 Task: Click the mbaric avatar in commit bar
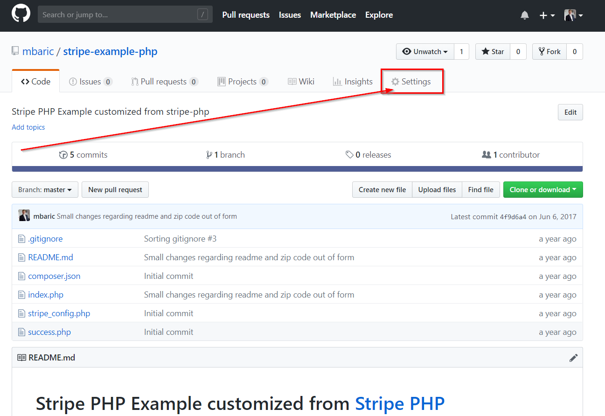click(x=24, y=216)
